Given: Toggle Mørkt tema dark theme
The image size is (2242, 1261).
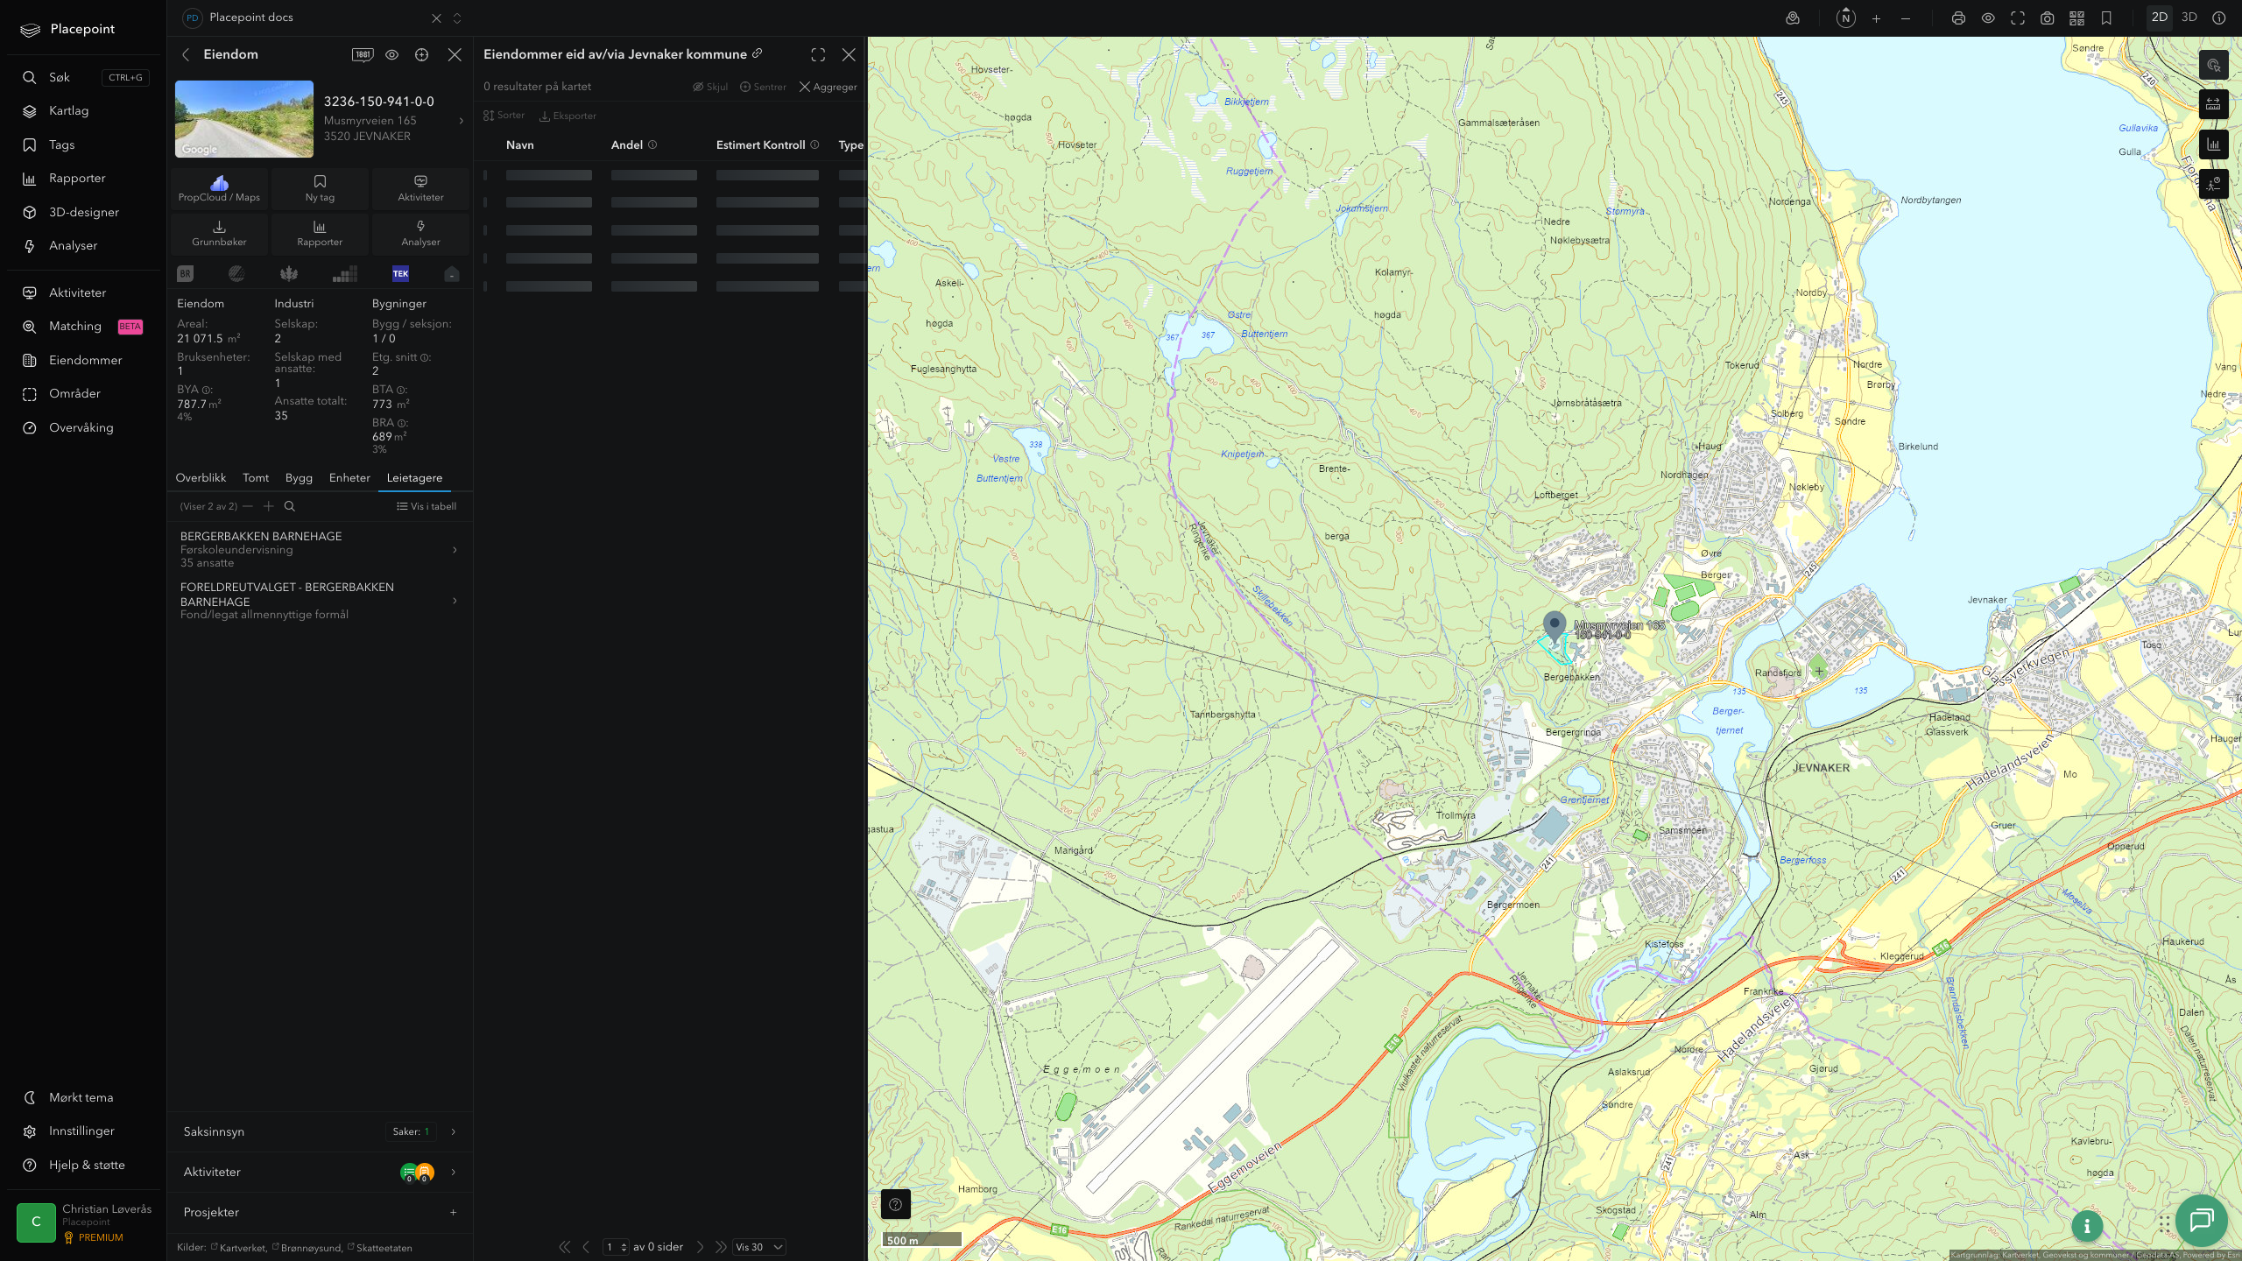Looking at the screenshot, I should [84, 1097].
